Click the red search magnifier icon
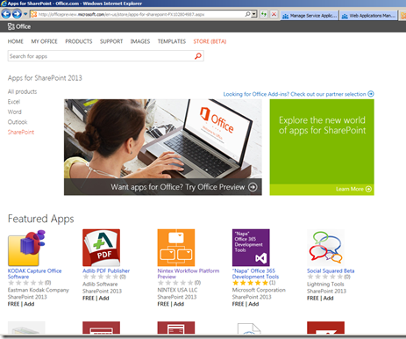Image resolution: width=406 pixels, height=339 pixels. point(198,56)
